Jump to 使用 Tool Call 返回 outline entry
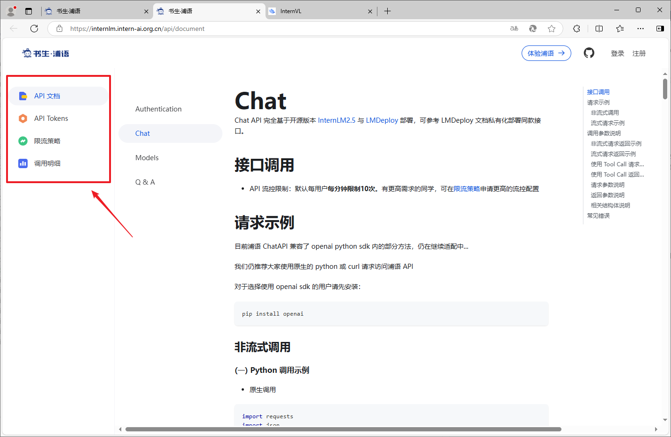The width and height of the screenshot is (671, 437). (618, 175)
